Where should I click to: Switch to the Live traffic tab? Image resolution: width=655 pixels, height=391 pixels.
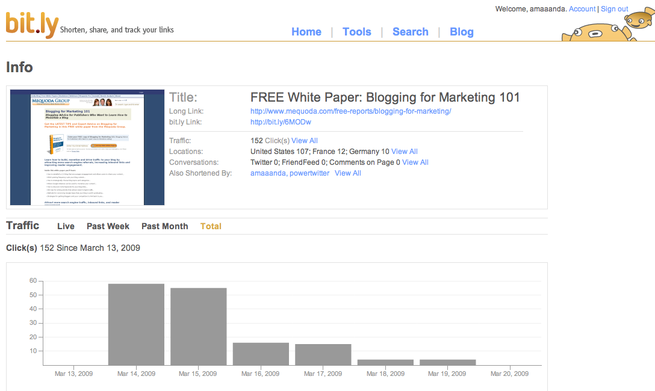(66, 226)
